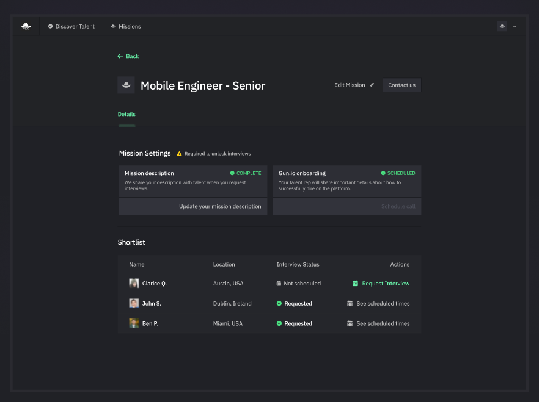Screen dimensions: 539x402
Task: Click calendar icon in Ben P. actions
Action: 350,324
